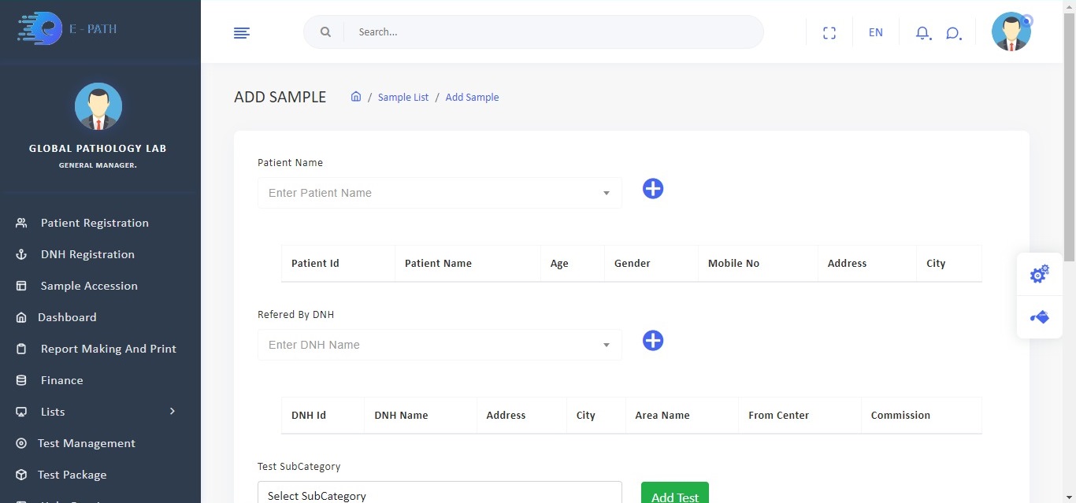Toggle fullscreen mode icon
1076x503 pixels.
point(829,33)
